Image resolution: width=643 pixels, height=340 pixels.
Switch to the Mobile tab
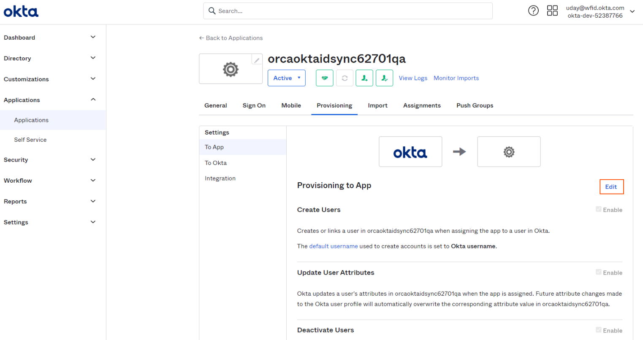pos(291,105)
